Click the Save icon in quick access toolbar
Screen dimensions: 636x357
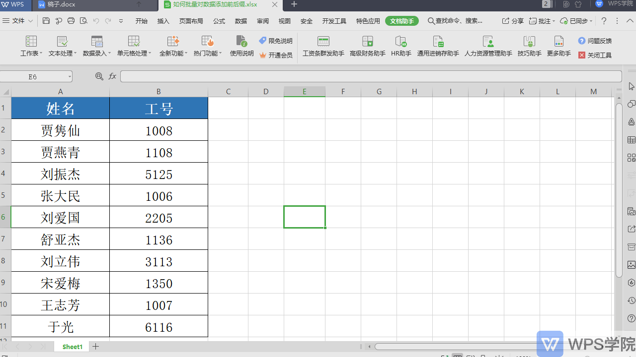click(x=46, y=21)
